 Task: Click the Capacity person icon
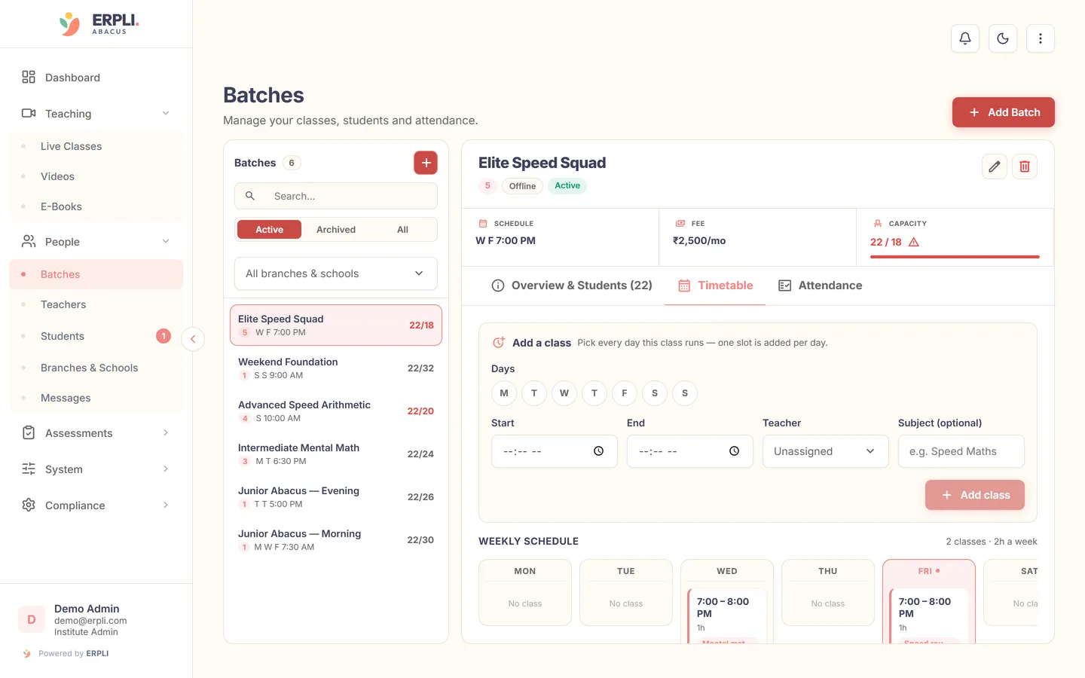tap(878, 224)
